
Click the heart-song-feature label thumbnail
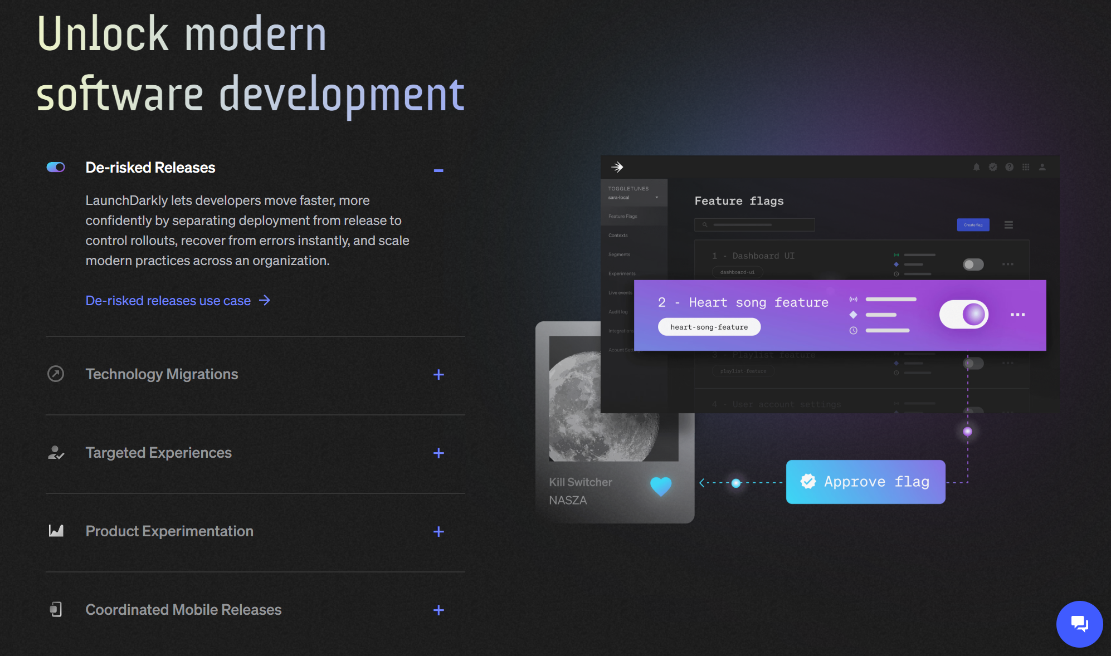tap(708, 326)
